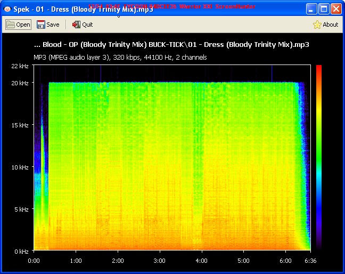Click the Quit exit door icon
This screenshot has height=274, width=345.
pos(76,25)
